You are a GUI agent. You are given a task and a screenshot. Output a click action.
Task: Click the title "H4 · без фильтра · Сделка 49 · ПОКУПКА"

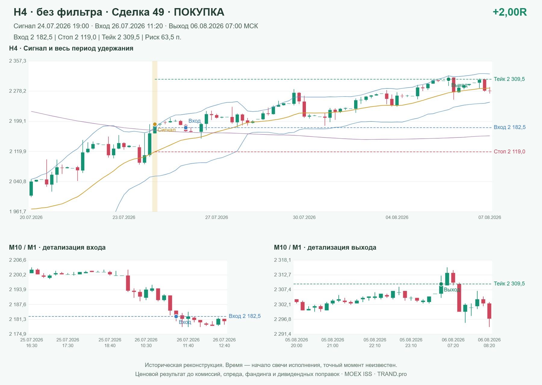(119, 12)
